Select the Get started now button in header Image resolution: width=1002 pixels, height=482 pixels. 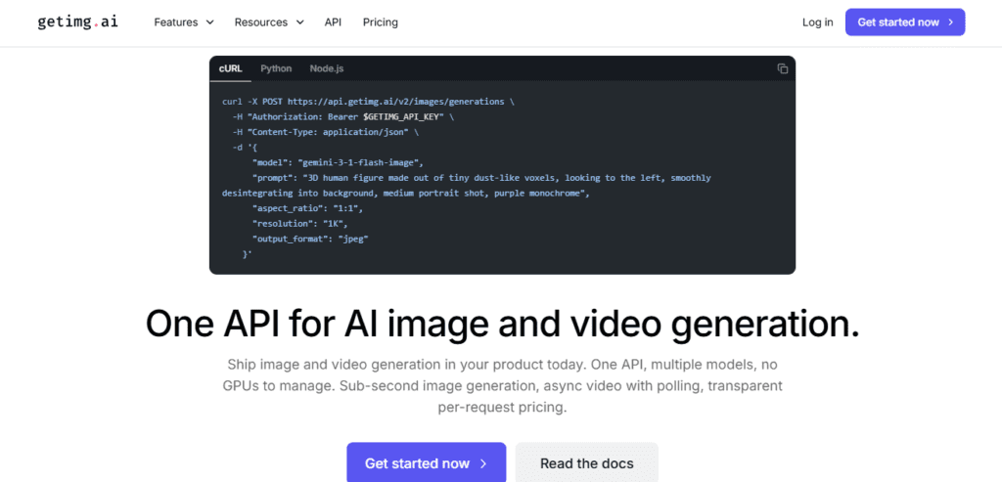point(905,22)
